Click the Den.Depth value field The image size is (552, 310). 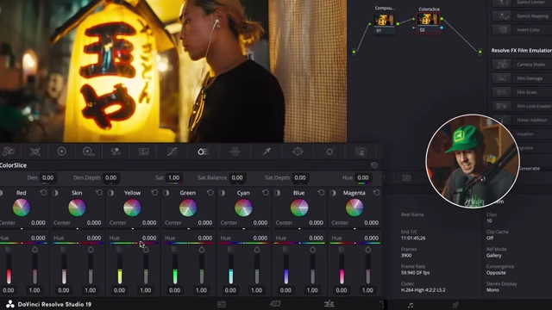tap(111, 178)
